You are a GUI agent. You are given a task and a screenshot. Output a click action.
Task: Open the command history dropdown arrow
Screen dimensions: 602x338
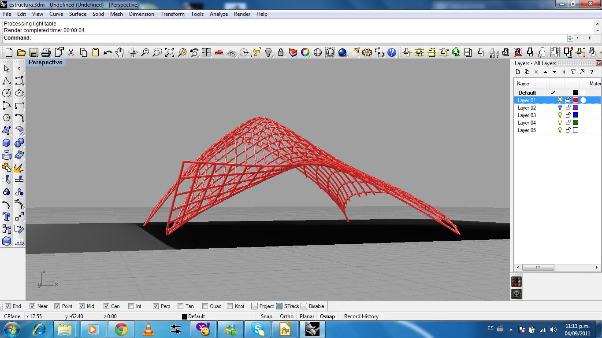[570, 39]
